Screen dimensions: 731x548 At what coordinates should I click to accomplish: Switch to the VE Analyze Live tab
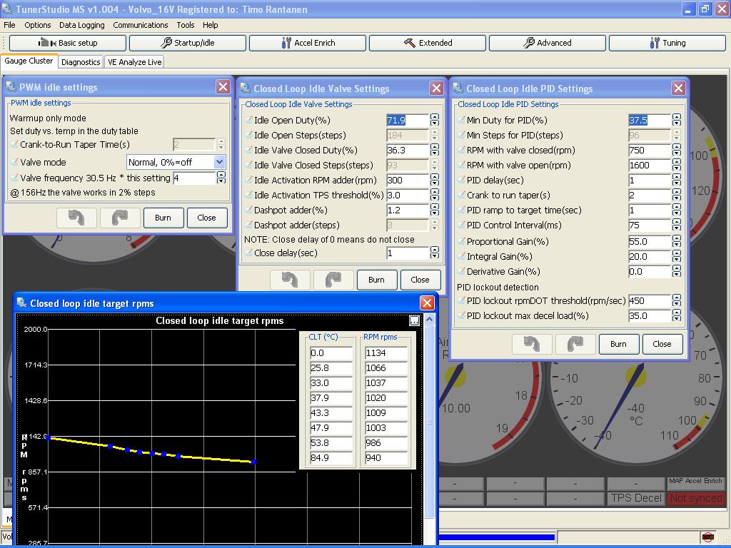click(x=134, y=62)
